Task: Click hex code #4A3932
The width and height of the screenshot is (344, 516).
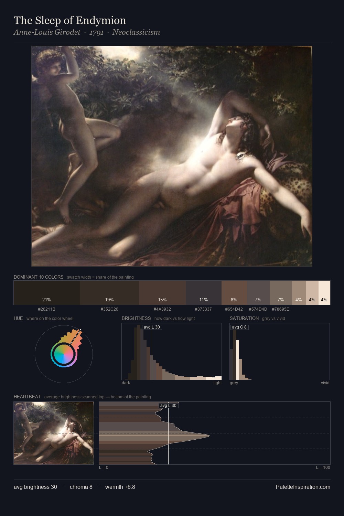Action: (x=162, y=309)
